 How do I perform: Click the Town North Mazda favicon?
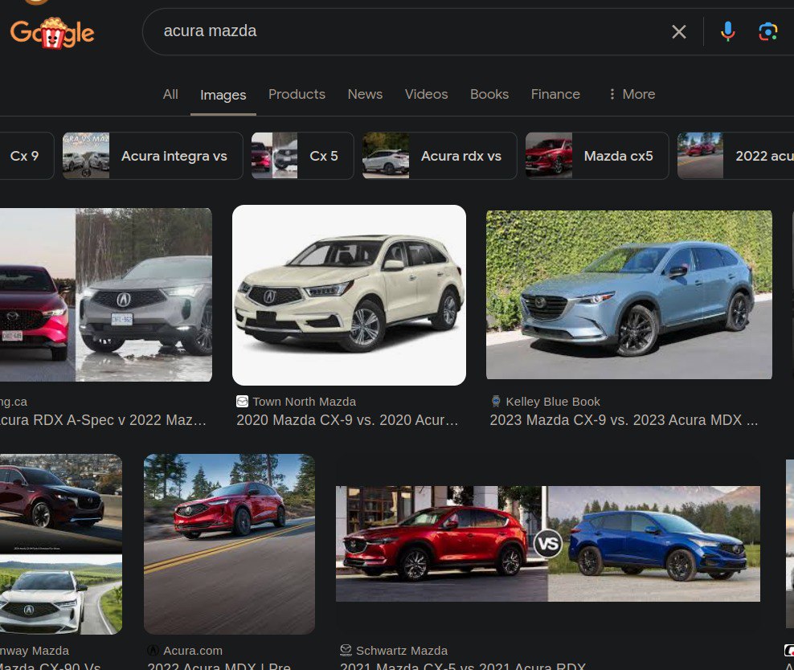[x=242, y=402]
